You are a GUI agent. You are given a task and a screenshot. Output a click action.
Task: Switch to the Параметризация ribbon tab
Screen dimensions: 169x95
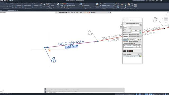coord(18,2)
